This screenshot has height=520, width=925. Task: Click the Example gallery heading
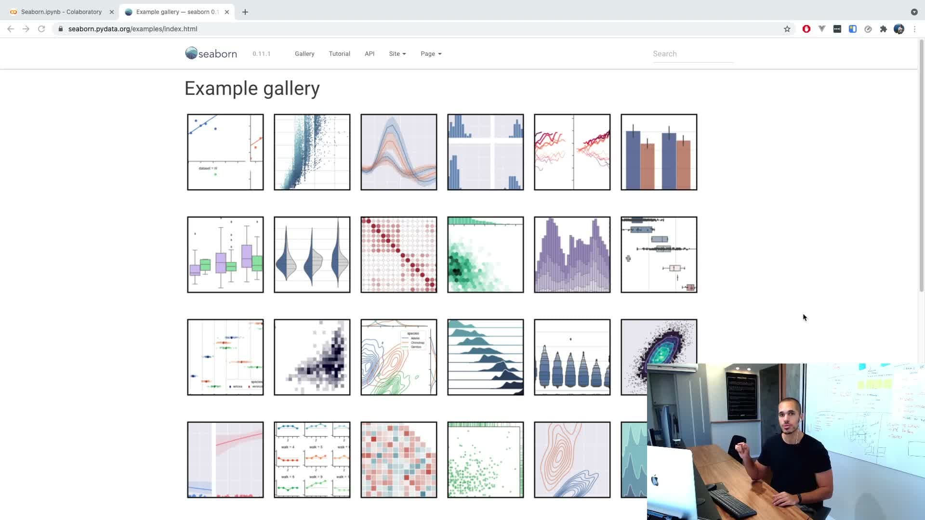[x=252, y=89]
